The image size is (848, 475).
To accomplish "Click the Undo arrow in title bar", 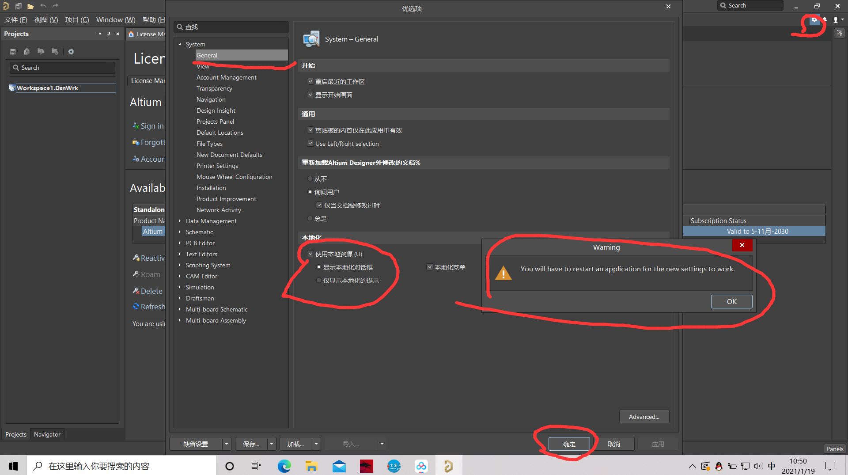I will click(x=43, y=6).
